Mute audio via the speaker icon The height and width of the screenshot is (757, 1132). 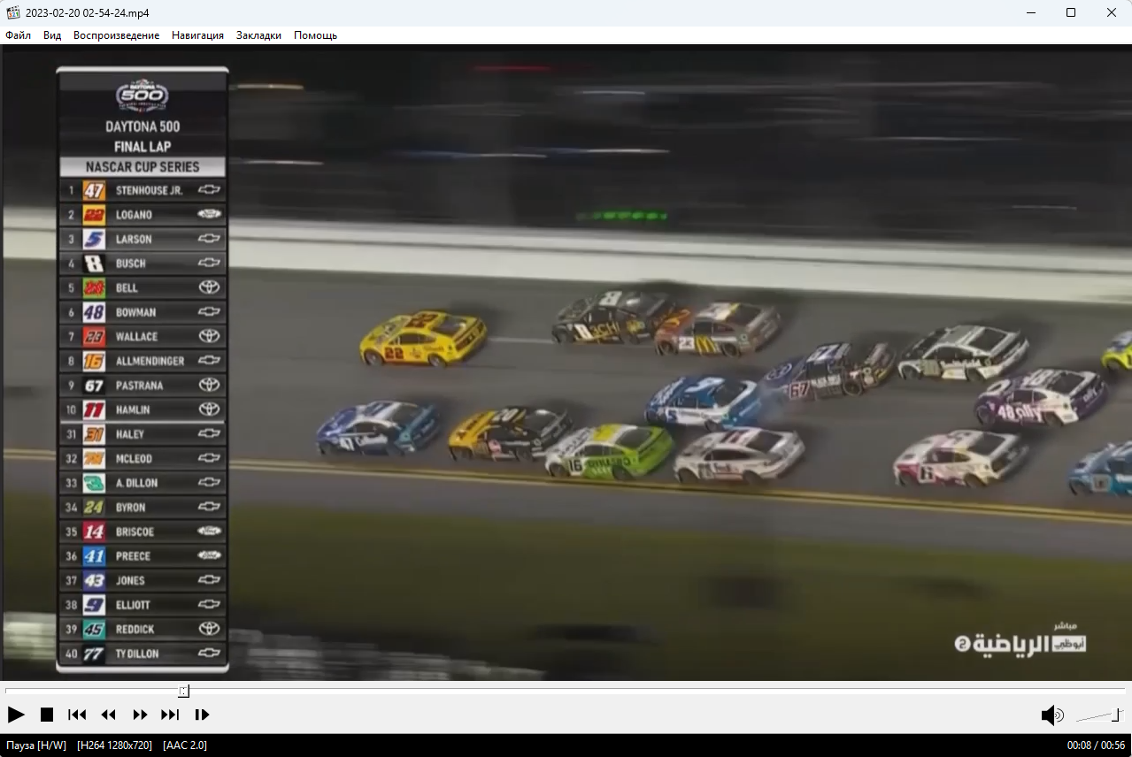click(x=1051, y=715)
